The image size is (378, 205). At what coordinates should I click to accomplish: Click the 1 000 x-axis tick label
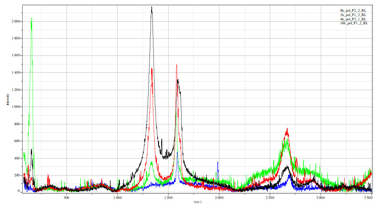click(117, 198)
